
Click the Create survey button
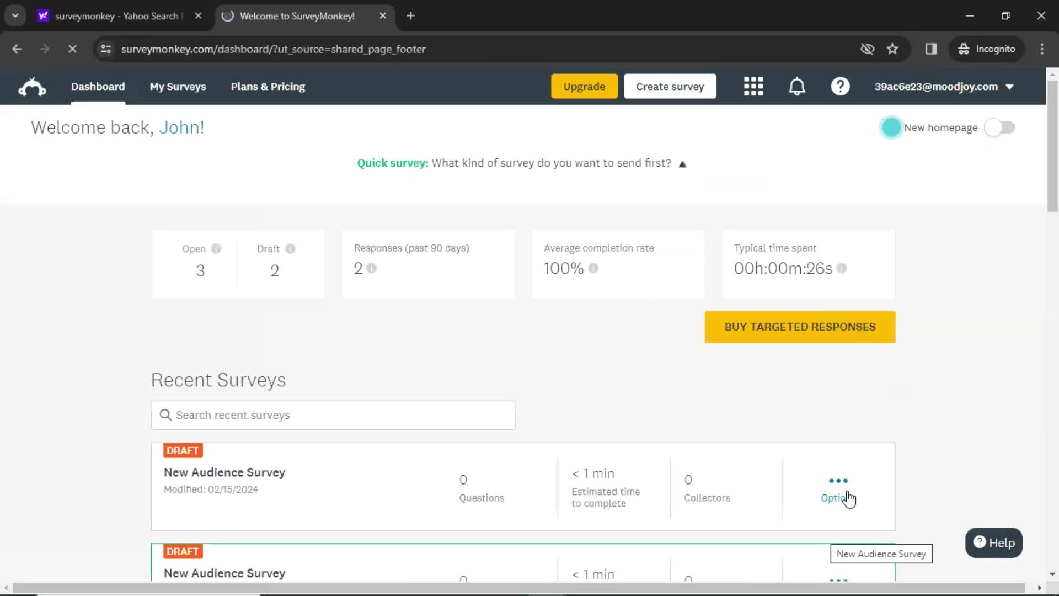click(670, 86)
